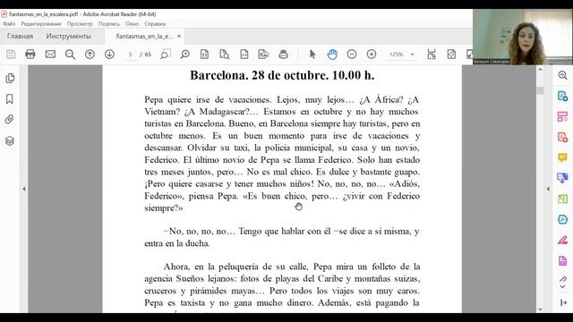The image size is (573, 322).
Task: Activate the Hand pan tool
Action: pyautogui.click(x=332, y=55)
